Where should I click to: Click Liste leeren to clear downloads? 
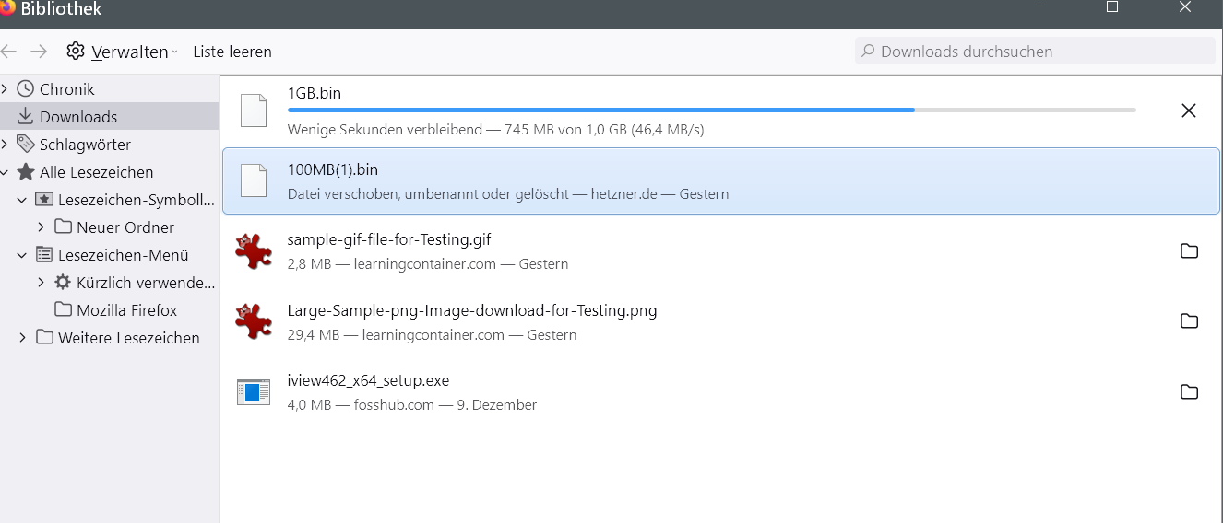(232, 52)
